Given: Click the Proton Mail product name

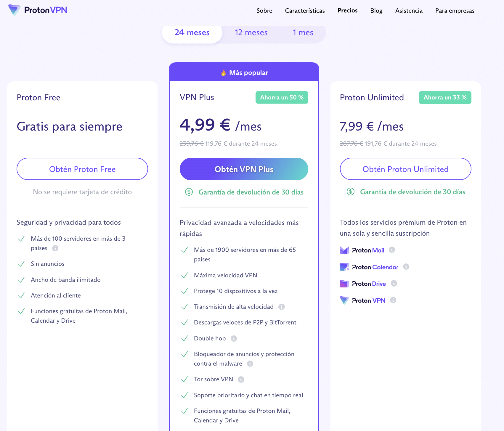Looking at the screenshot, I should 368,250.
